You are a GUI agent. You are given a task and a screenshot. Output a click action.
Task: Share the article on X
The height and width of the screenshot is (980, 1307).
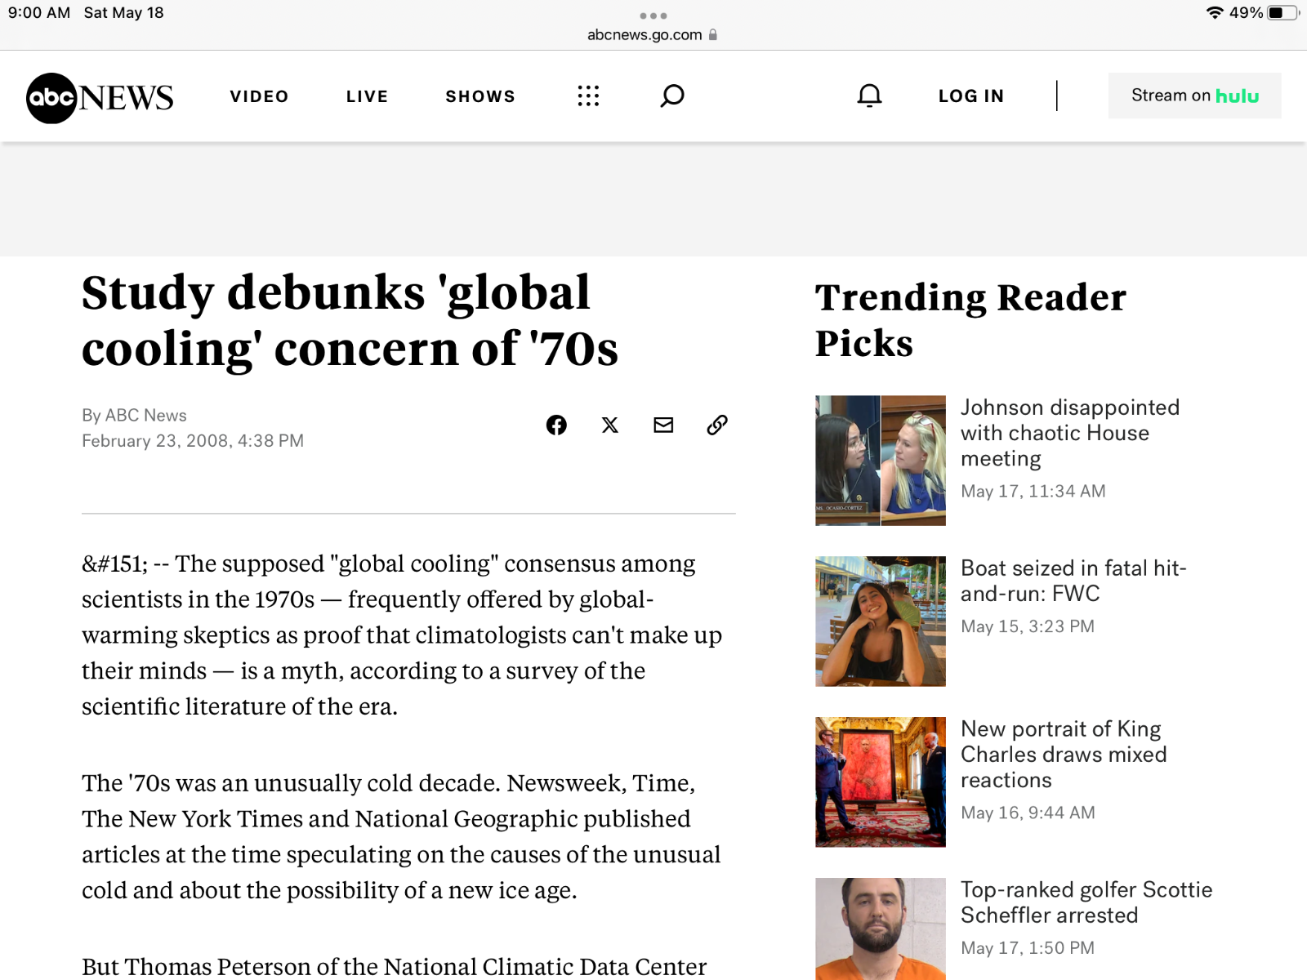tap(610, 425)
